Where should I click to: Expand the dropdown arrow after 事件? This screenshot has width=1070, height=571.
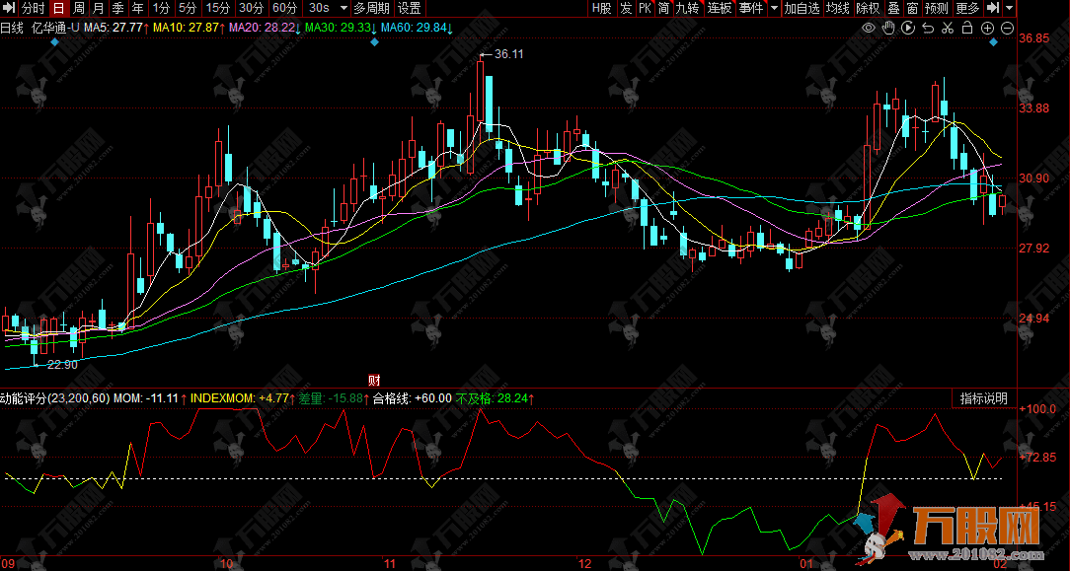(x=773, y=8)
